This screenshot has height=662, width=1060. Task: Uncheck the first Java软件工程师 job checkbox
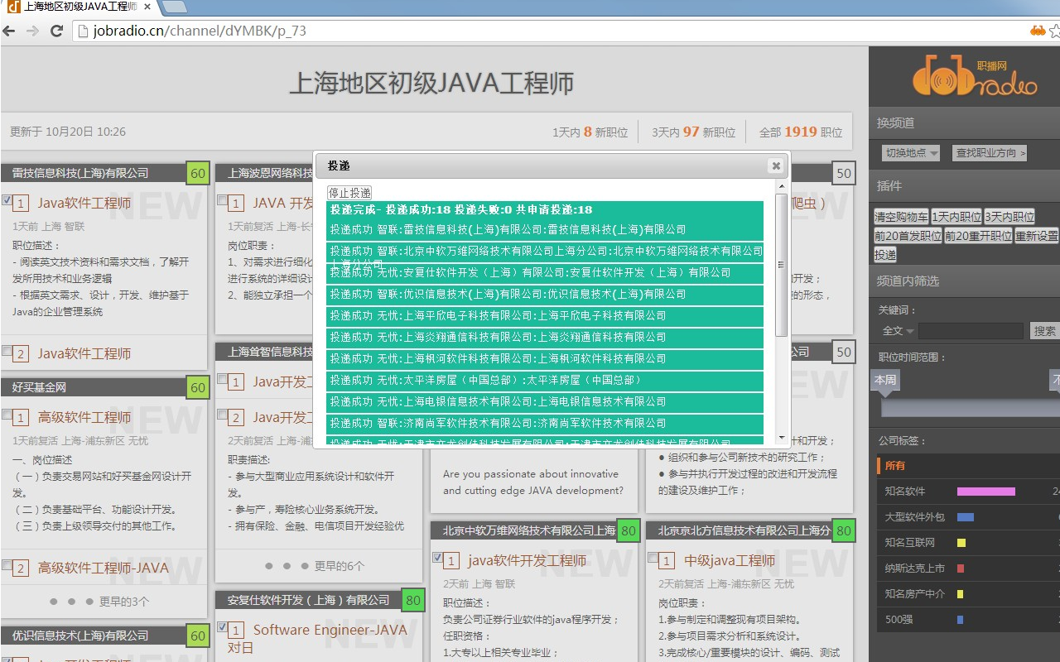click(x=7, y=200)
